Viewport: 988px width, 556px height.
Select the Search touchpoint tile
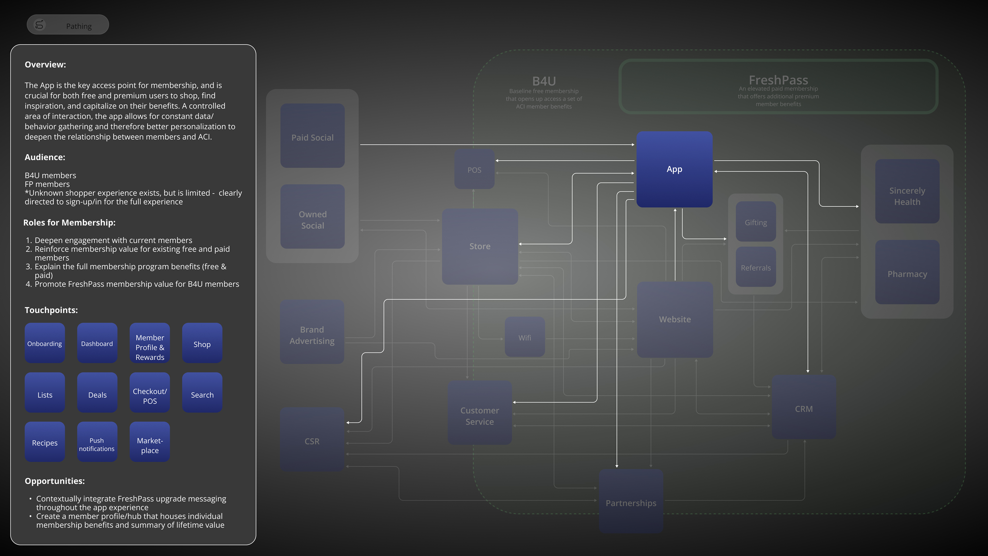coord(202,393)
